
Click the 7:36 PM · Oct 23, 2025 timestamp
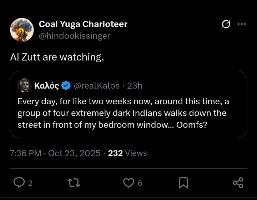tap(55, 153)
